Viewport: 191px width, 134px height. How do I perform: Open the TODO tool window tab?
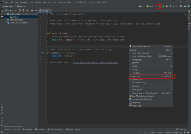[16, 129]
